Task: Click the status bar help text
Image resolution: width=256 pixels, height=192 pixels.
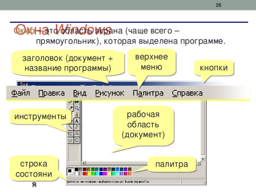Action: [108, 182]
